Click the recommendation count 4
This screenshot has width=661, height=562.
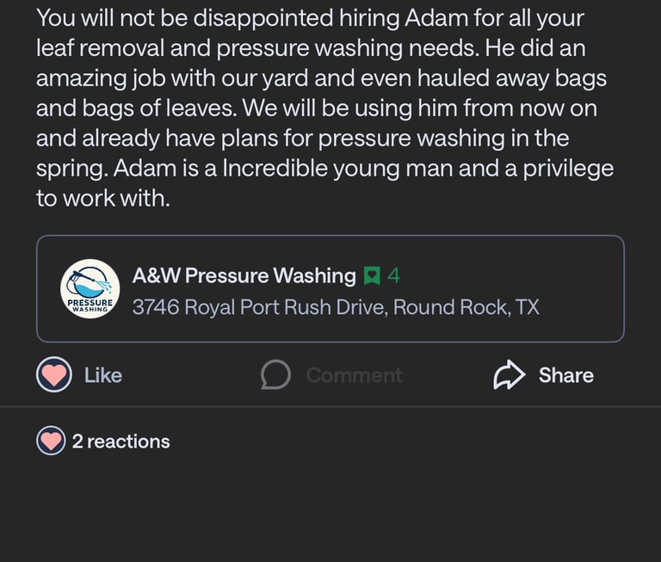point(393,276)
